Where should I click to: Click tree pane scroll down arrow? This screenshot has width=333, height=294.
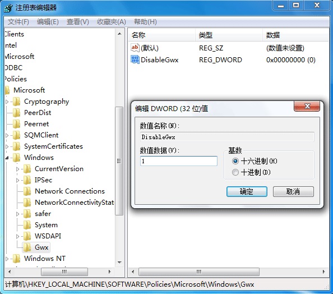tap(119, 263)
